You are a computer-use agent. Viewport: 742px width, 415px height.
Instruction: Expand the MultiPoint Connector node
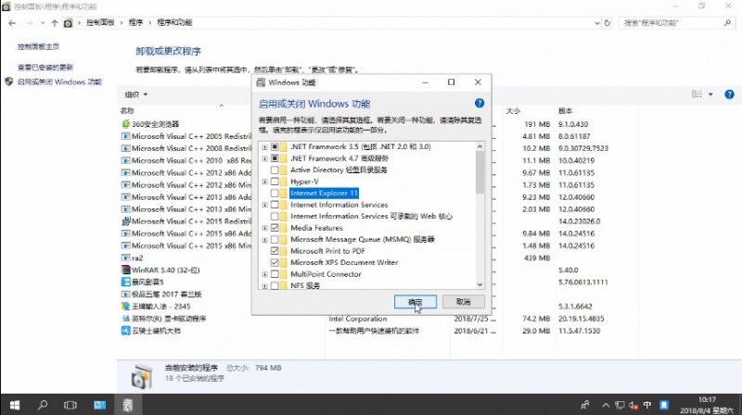pos(264,274)
